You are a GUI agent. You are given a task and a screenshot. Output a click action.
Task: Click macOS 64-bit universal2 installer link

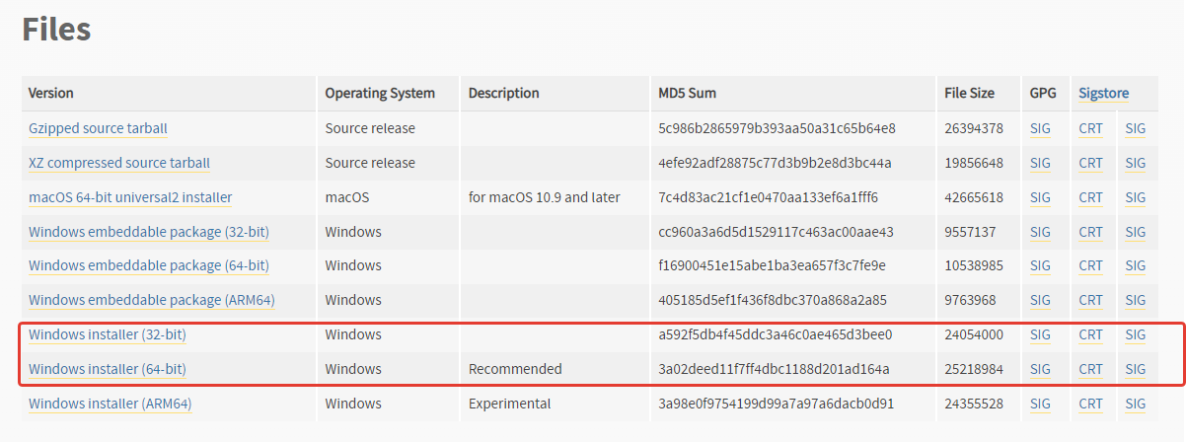coord(130,197)
